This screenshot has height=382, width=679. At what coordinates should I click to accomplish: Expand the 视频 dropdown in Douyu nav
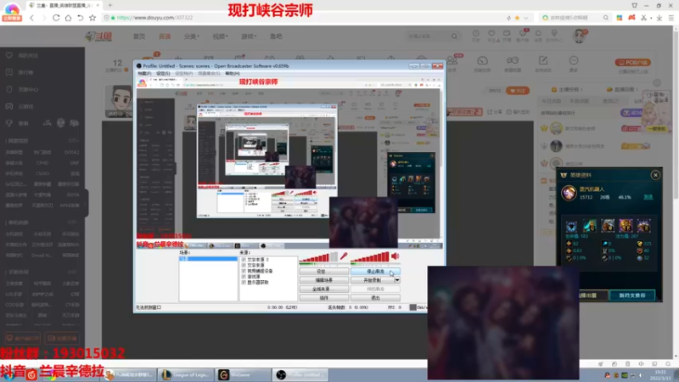point(220,37)
